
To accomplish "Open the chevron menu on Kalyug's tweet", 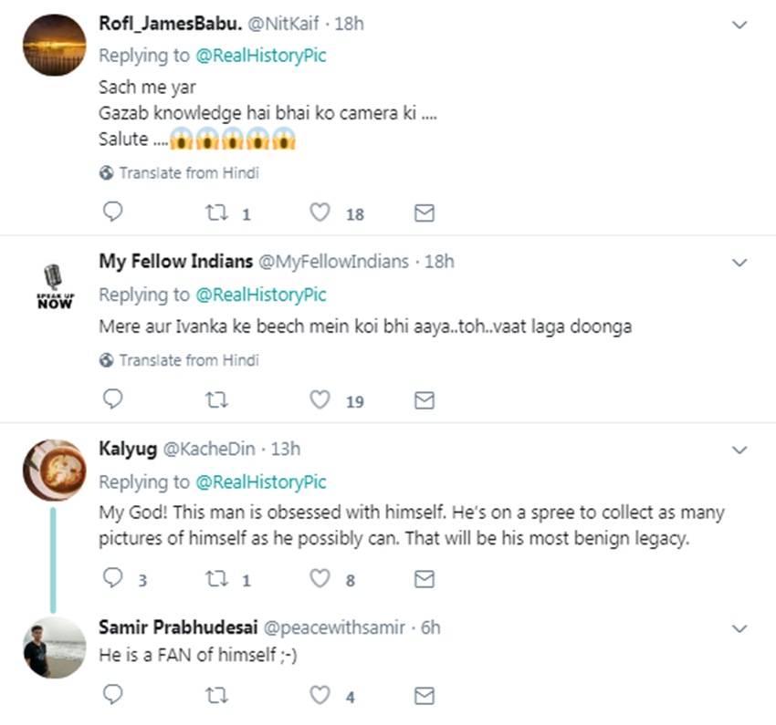I will pos(740,450).
